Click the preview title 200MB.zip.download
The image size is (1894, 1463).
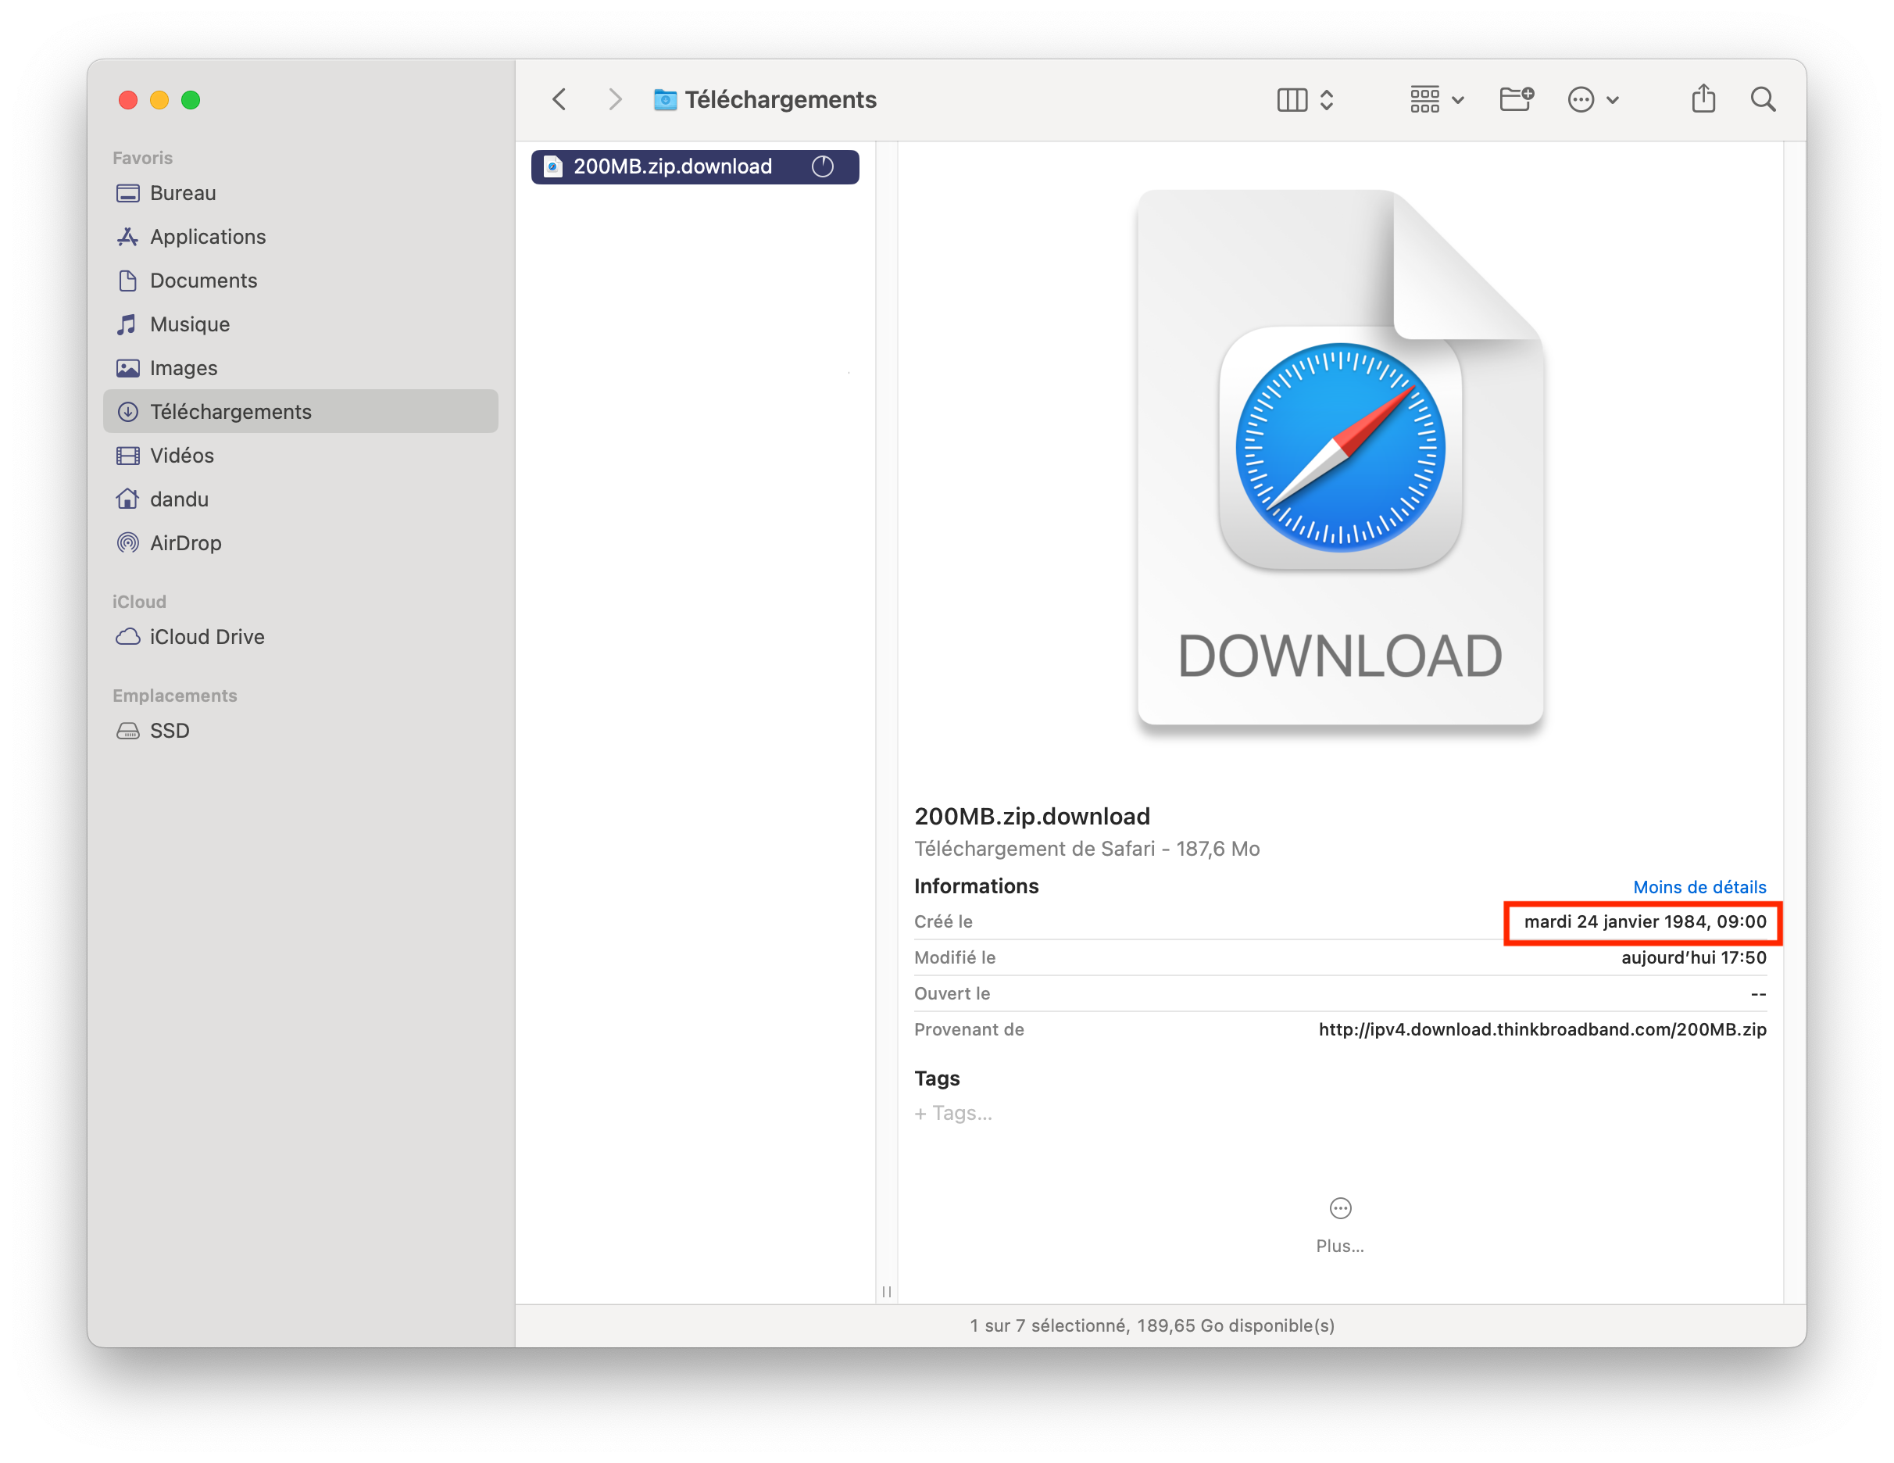[x=1031, y=815]
